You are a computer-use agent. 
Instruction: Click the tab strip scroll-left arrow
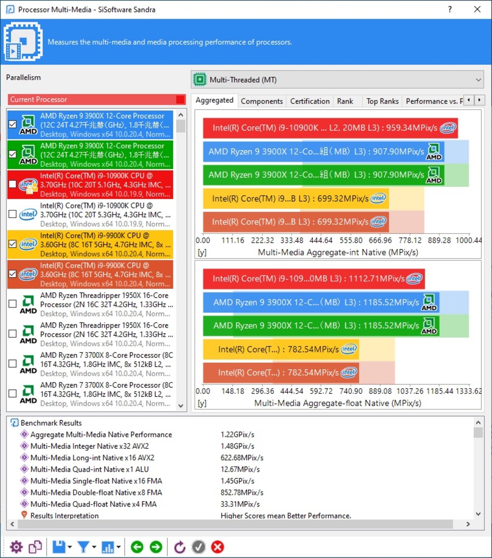pos(469,100)
